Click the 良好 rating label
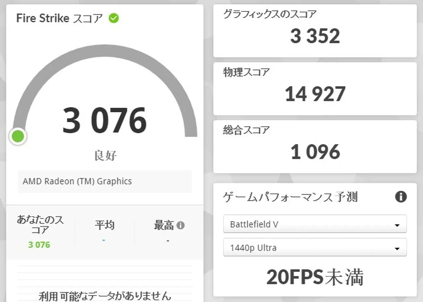 [x=105, y=156]
